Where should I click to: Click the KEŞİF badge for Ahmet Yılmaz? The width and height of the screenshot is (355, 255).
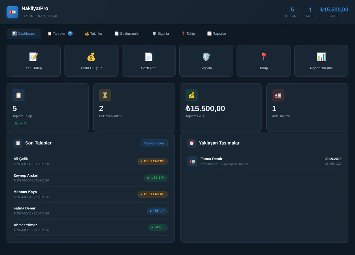[158, 227]
